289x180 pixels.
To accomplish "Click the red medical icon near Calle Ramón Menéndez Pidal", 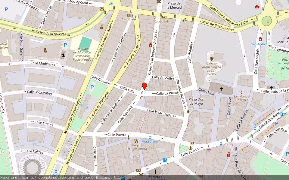I will pyautogui.click(x=257, y=7).
